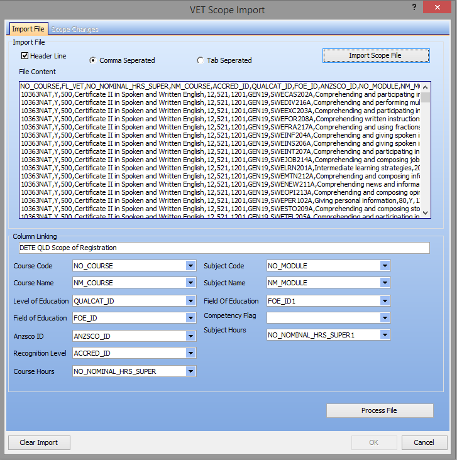Image resolution: width=457 pixels, height=460 pixels.
Task: Expand the Level of Education dropdown
Action: click(191, 301)
